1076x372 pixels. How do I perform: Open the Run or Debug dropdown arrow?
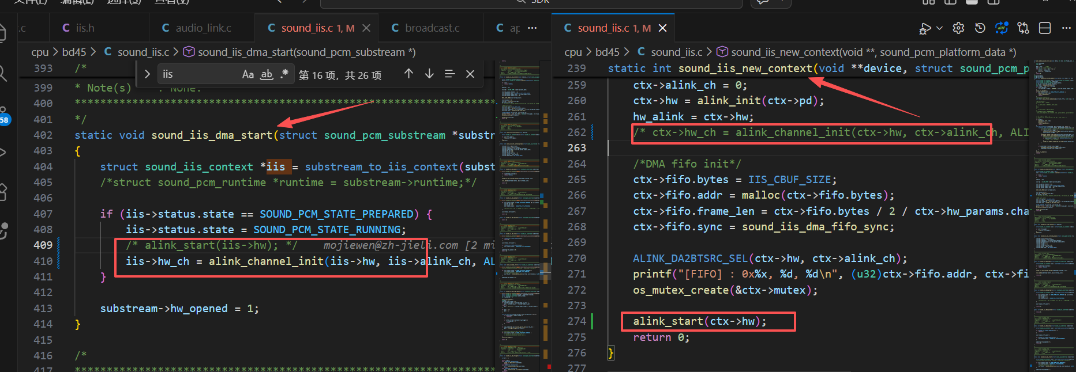(939, 28)
